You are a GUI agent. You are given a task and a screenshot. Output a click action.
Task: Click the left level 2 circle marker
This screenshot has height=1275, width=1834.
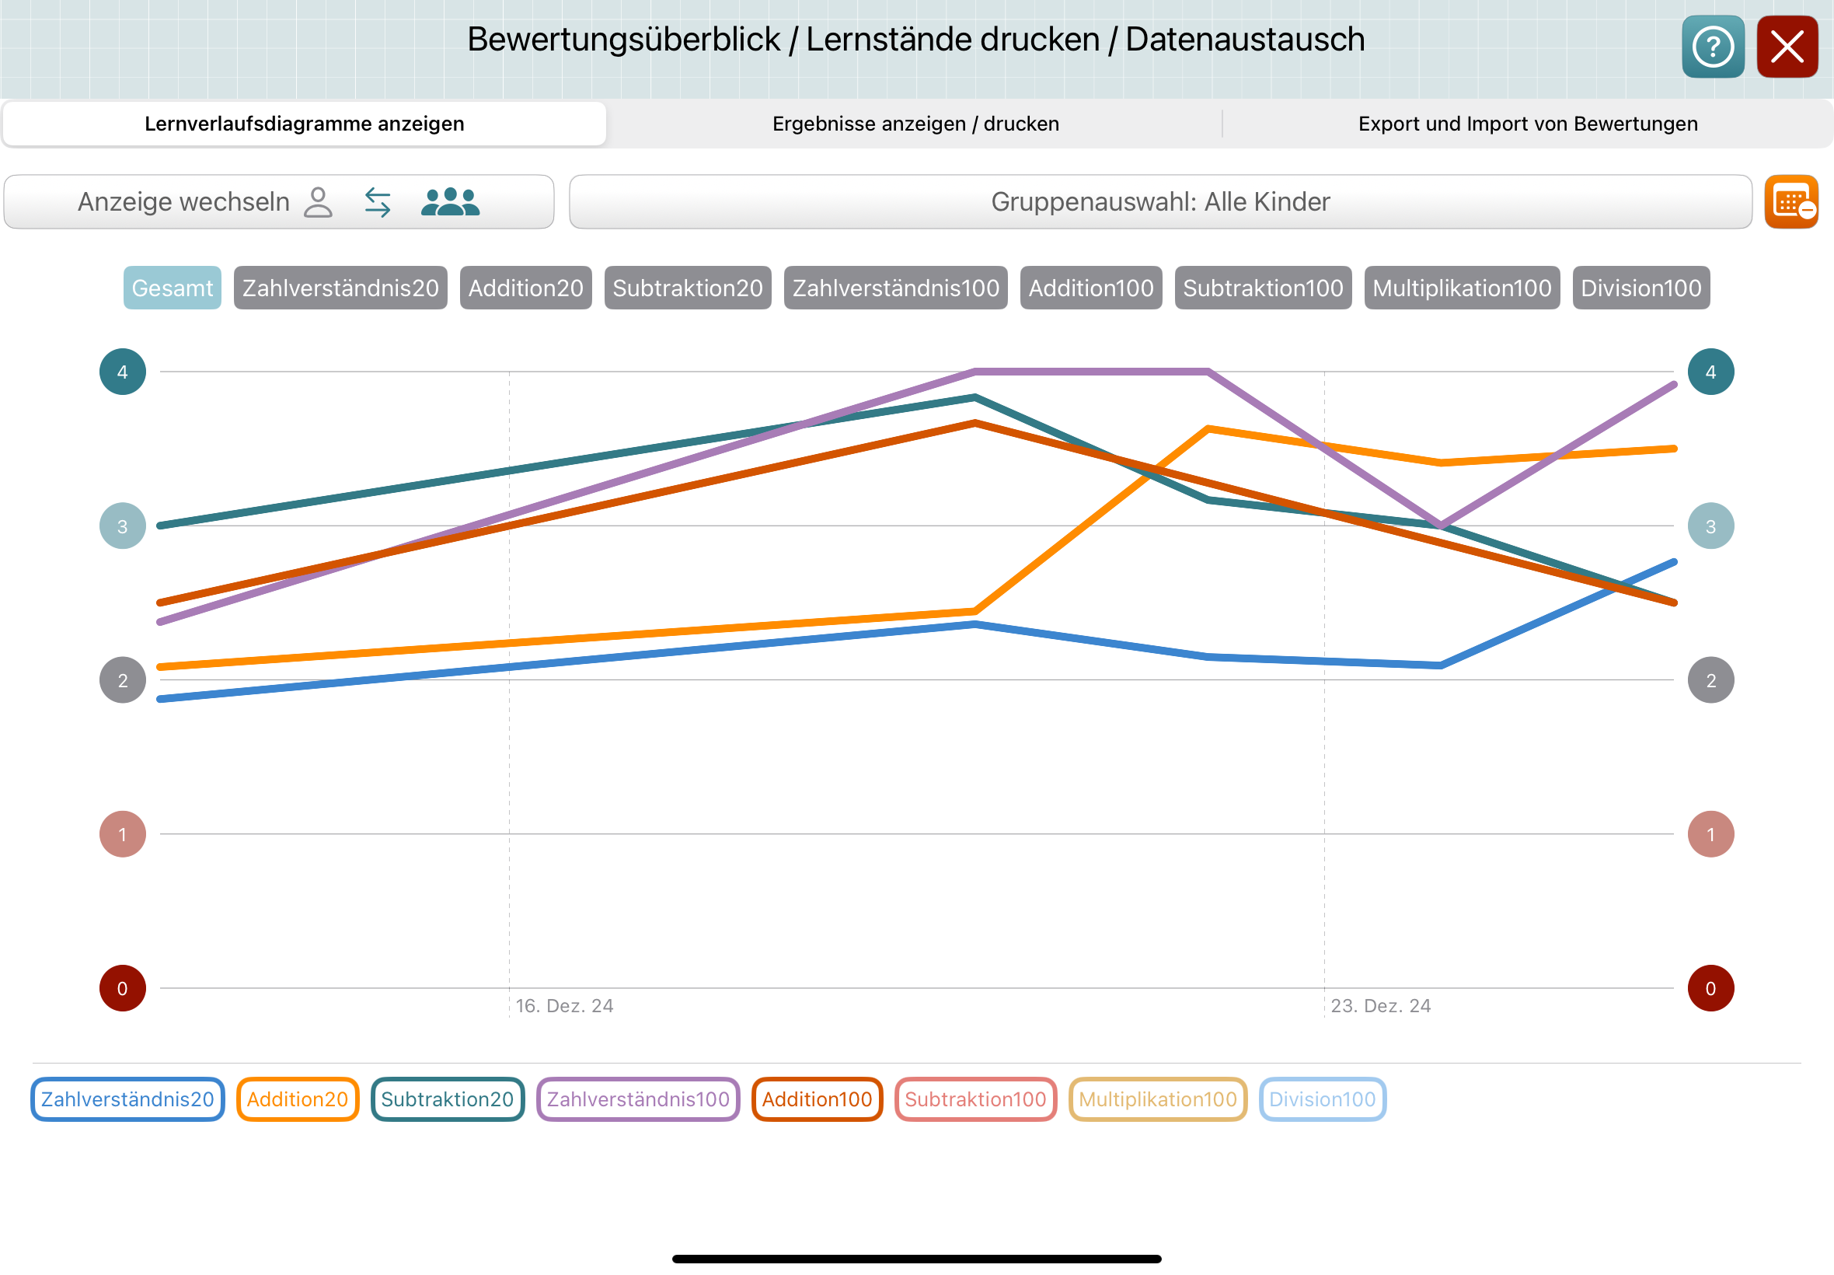(122, 679)
